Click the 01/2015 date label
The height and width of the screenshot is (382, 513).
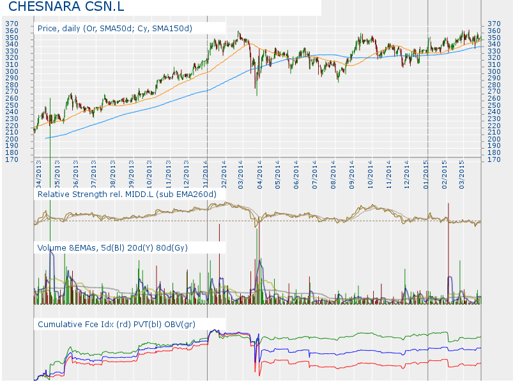[x=425, y=174]
